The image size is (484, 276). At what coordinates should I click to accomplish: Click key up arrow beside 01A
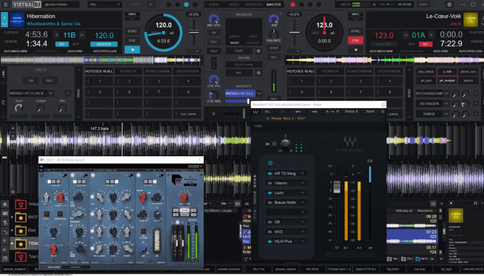coord(432,35)
